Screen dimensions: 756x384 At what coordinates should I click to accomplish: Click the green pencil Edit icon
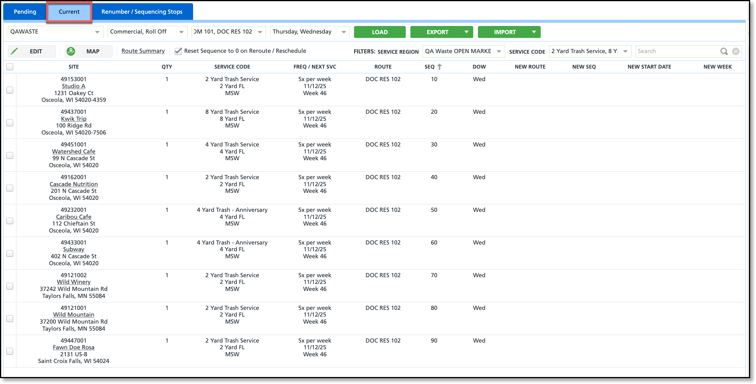tap(14, 51)
